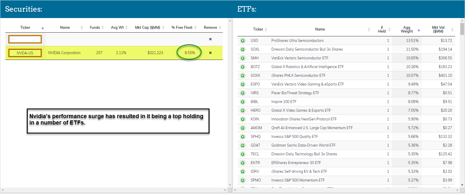465x194 pixels.
Task: Select VanEck Vectors Video Gaming & eSports ETF
Action: coord(308,84)
